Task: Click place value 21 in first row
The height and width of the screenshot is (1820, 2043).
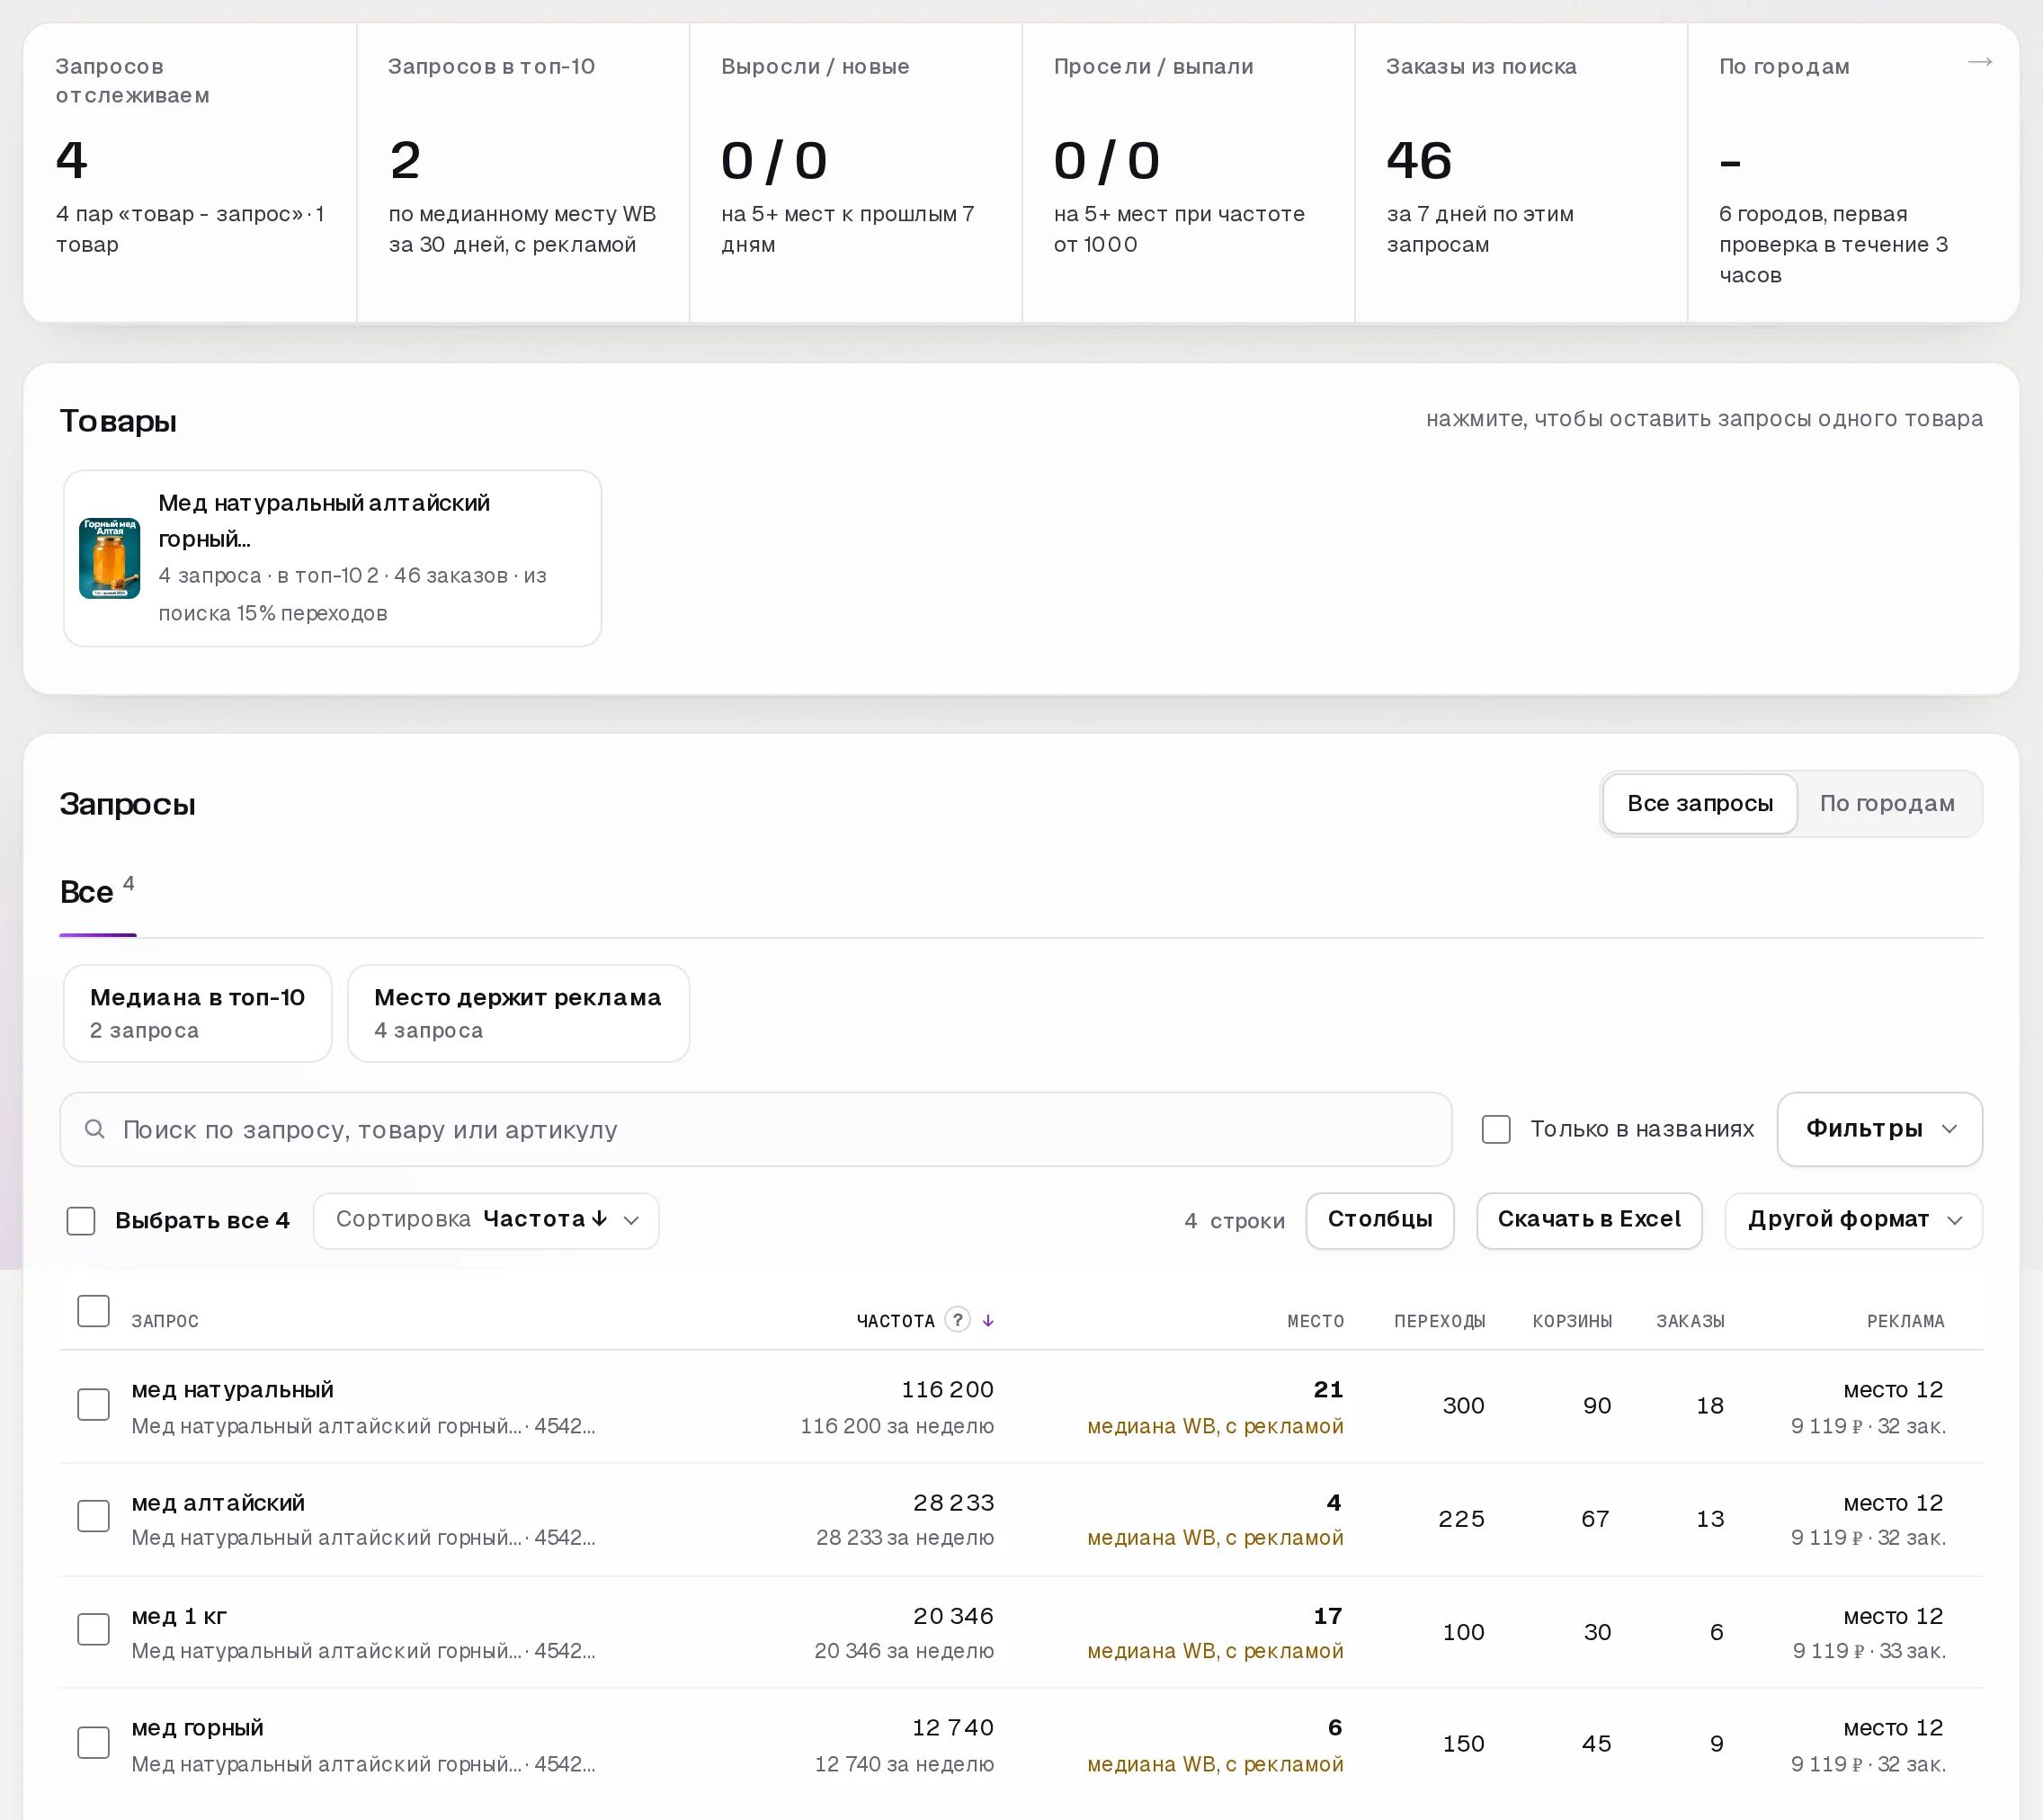Action: tap(1328, 1389)
